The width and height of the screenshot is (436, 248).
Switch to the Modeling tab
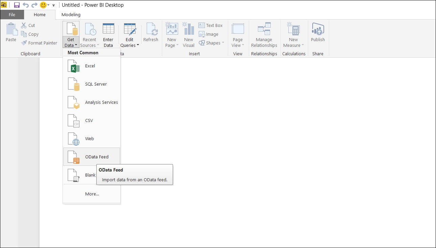tap(71, 14)
